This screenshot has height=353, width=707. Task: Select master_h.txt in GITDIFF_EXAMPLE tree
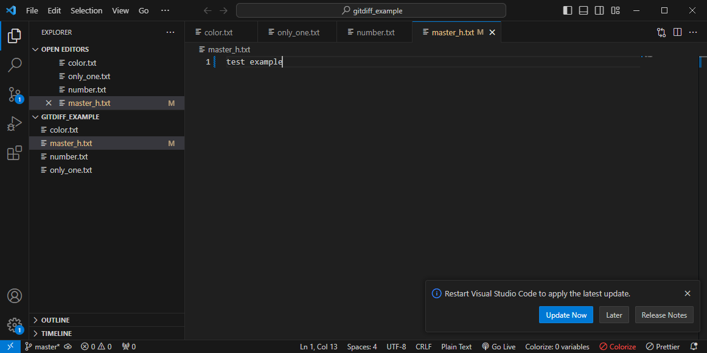106,144
